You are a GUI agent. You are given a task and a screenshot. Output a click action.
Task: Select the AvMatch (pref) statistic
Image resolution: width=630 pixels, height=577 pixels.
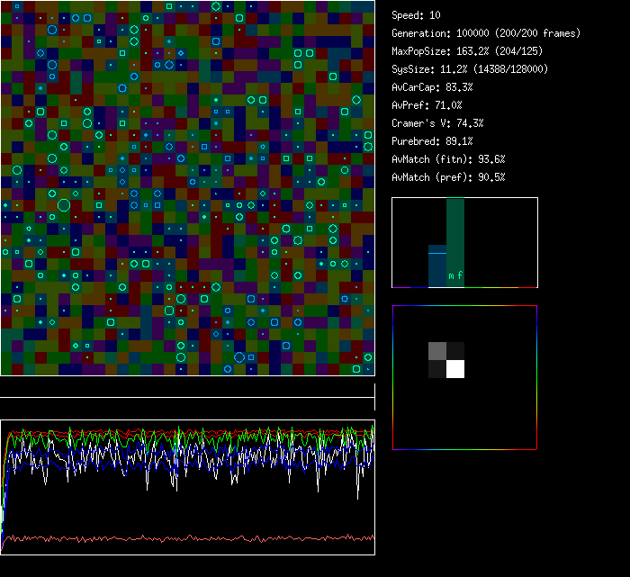tap(448, 177)
